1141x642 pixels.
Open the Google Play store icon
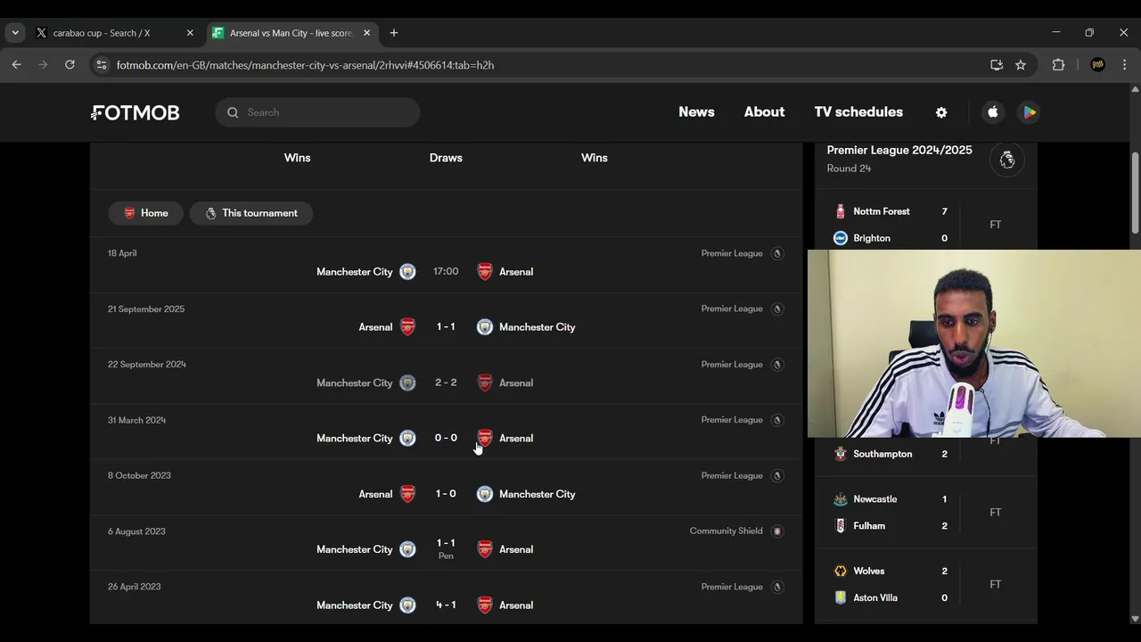pyautogui.click(x=1030, y=112)
